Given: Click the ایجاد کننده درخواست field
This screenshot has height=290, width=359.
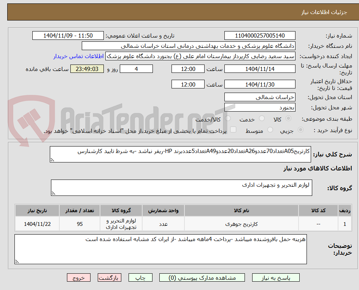Looking at the screenshot, I should pyautogui.click(x=200, y=56).
